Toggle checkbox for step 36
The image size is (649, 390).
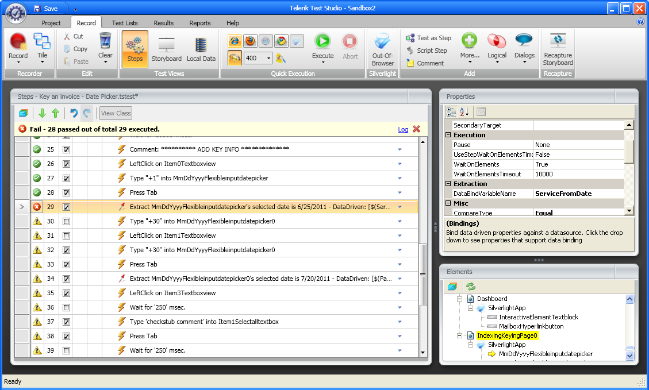point(66,307)
